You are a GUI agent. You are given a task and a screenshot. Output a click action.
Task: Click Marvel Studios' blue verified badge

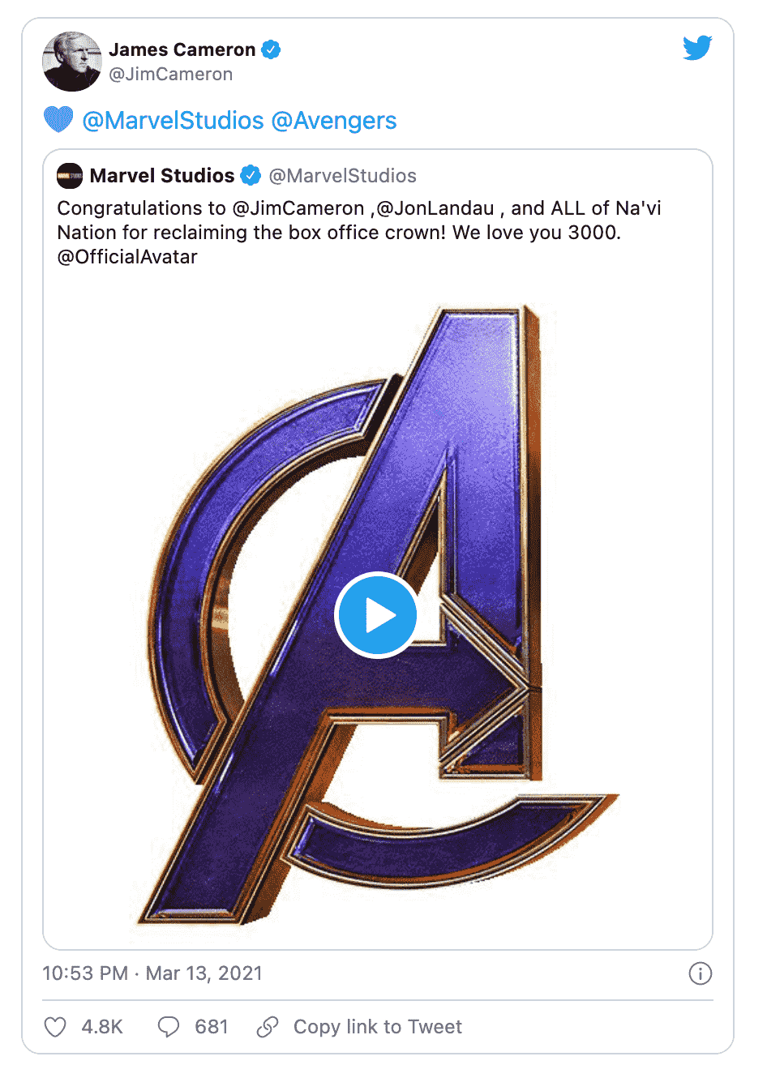tap(251, 175)
